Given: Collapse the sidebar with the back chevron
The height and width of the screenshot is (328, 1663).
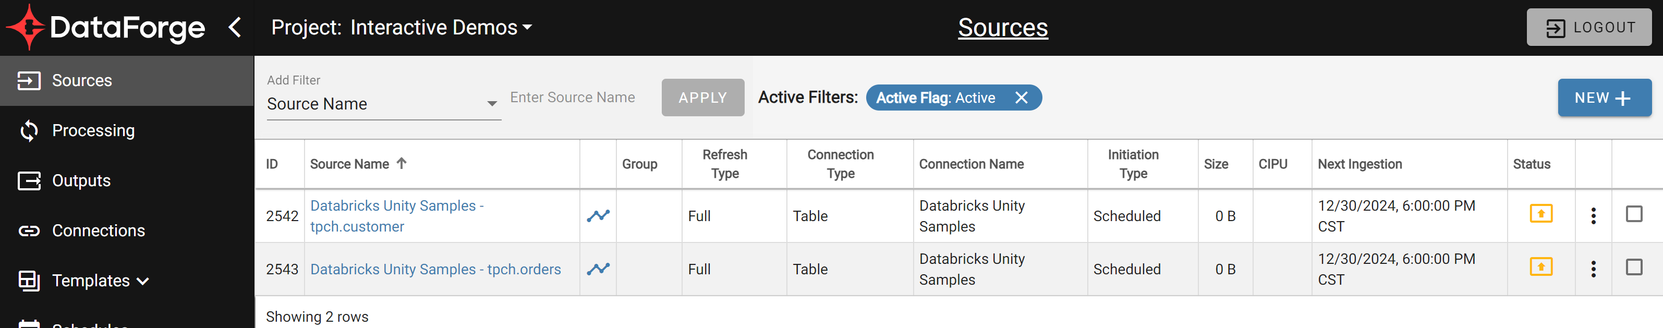Looking at the screenshot, I should [x=235, y=27].
